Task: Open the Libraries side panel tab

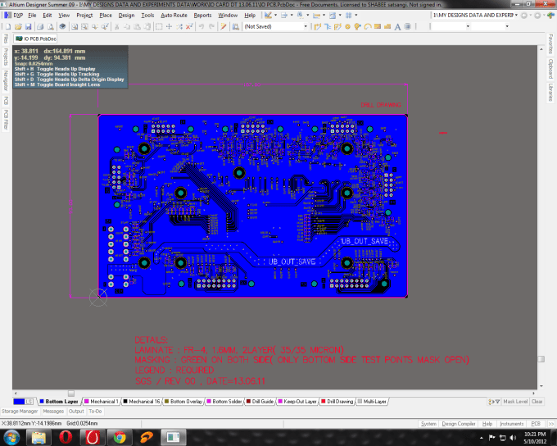Action: (550, 93)
